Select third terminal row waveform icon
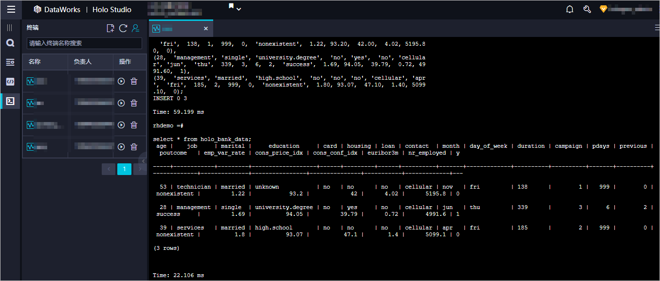 click(31, 125)
